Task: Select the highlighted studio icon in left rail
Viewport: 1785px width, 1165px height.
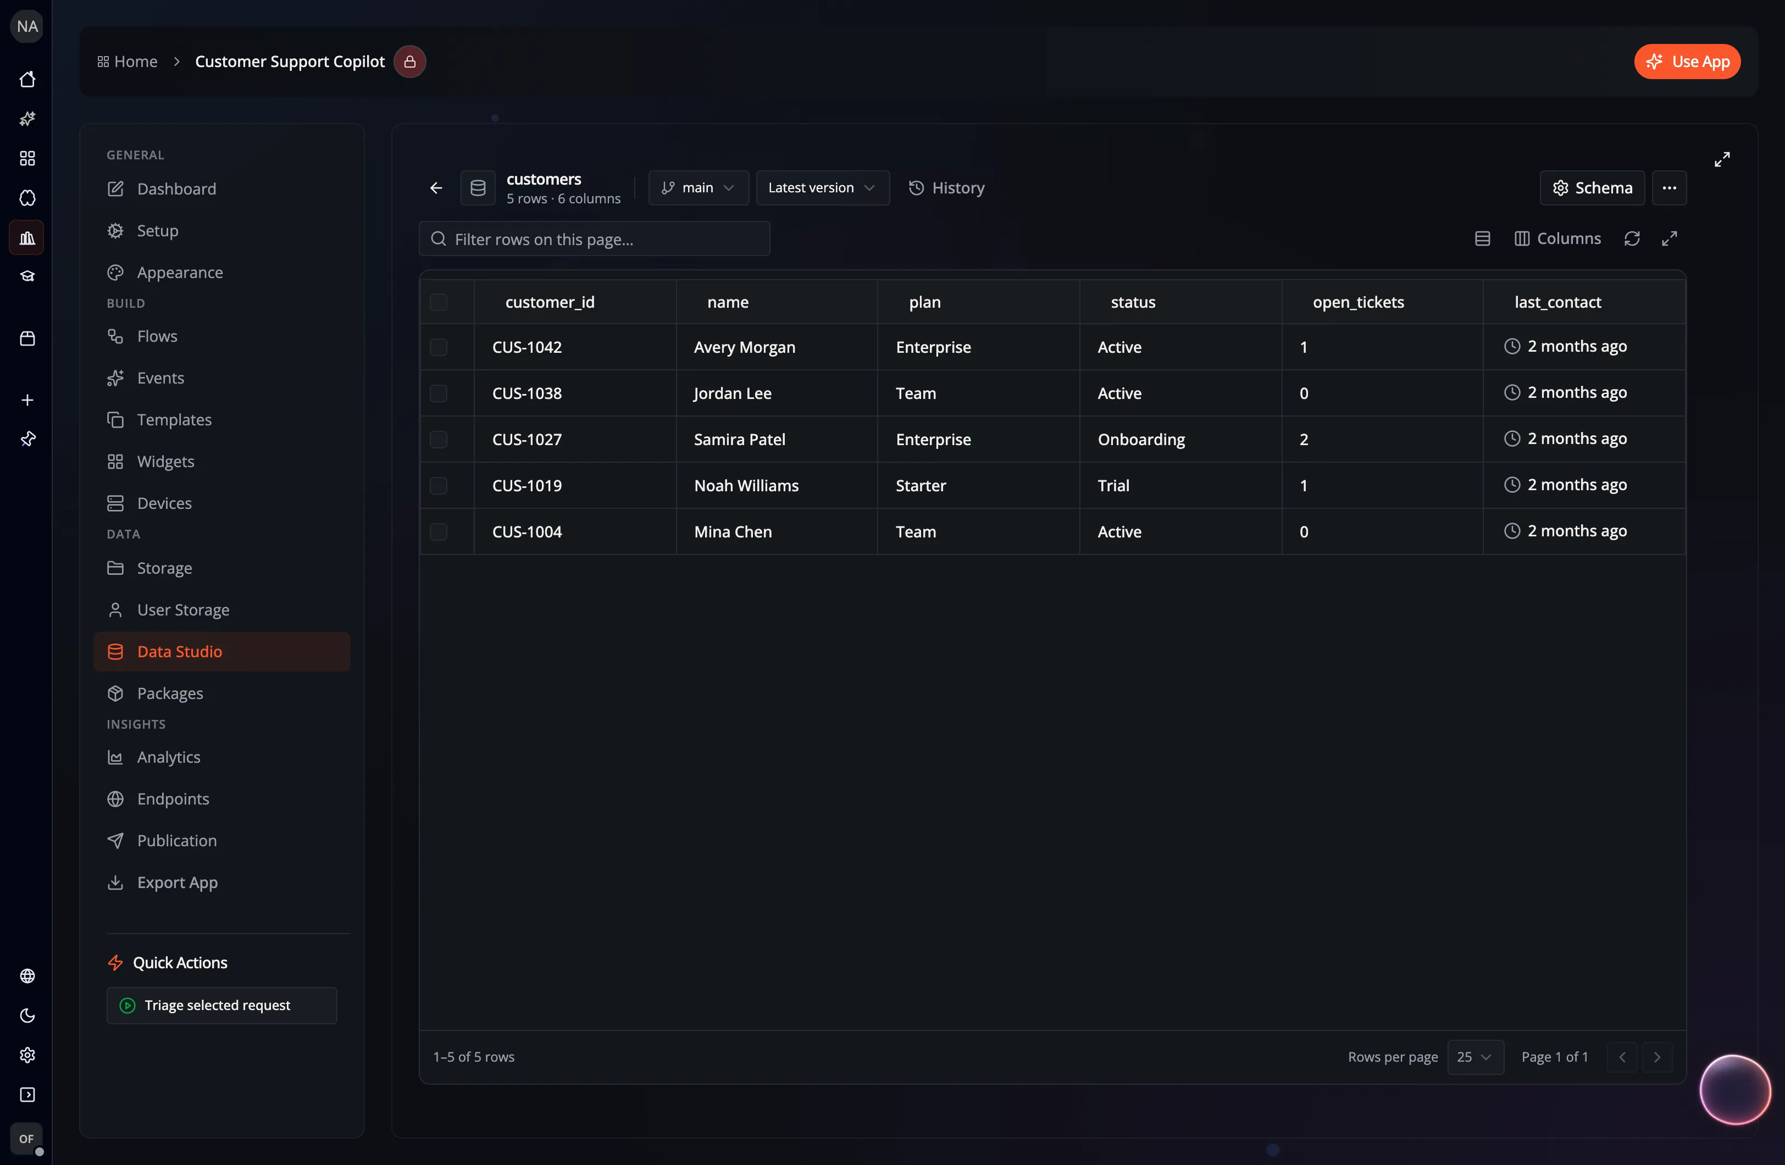Action: click(27, 238)
